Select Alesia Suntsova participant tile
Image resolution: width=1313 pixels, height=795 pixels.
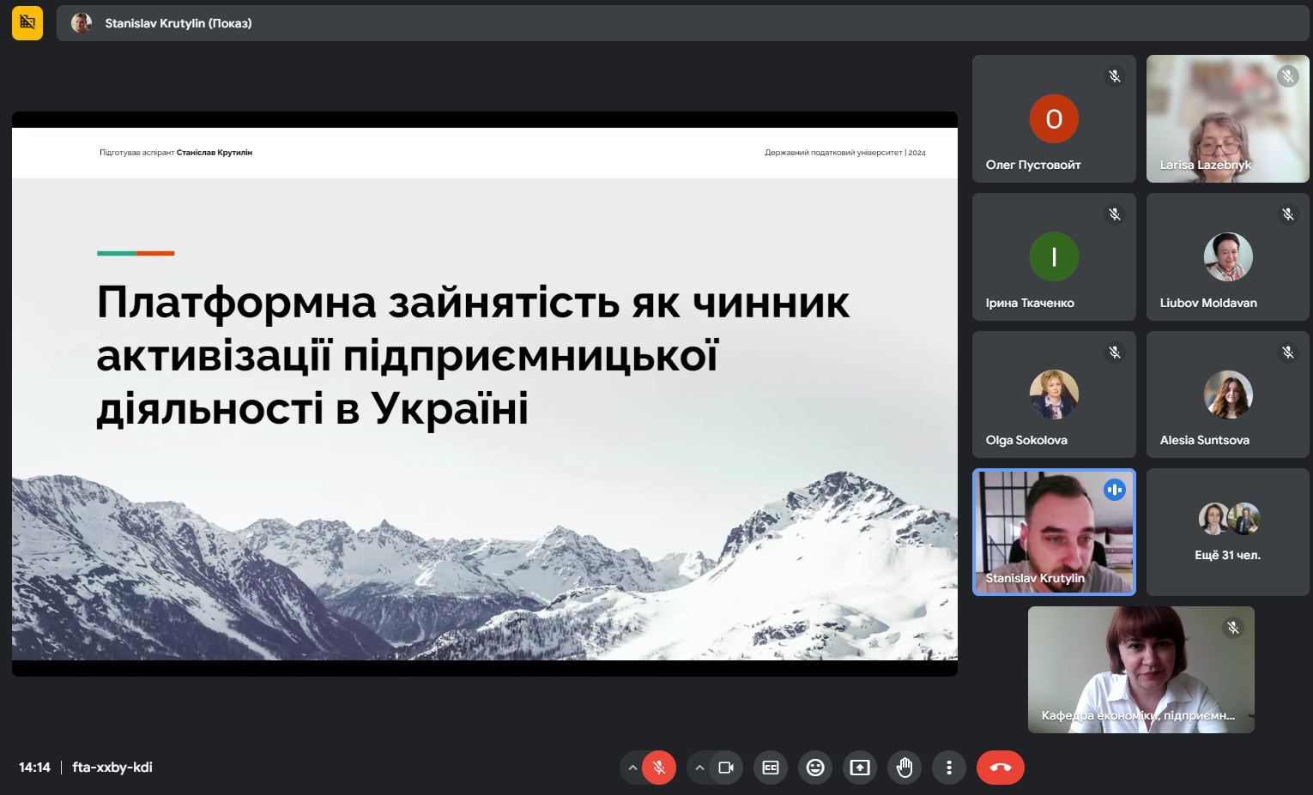pos(1228,394)
